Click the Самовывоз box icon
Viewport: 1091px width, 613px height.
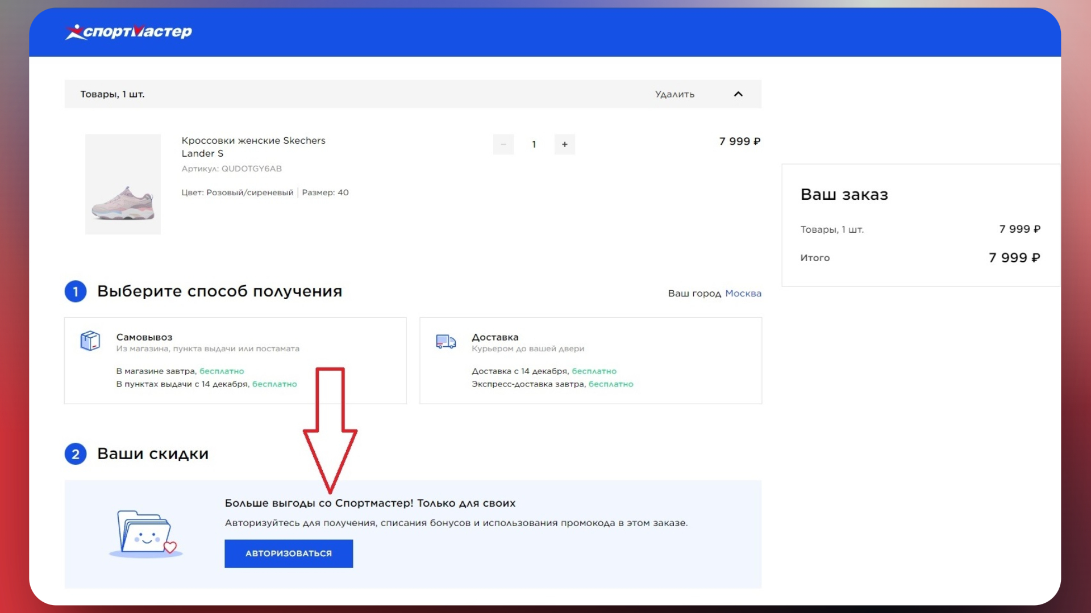[90, 341]
